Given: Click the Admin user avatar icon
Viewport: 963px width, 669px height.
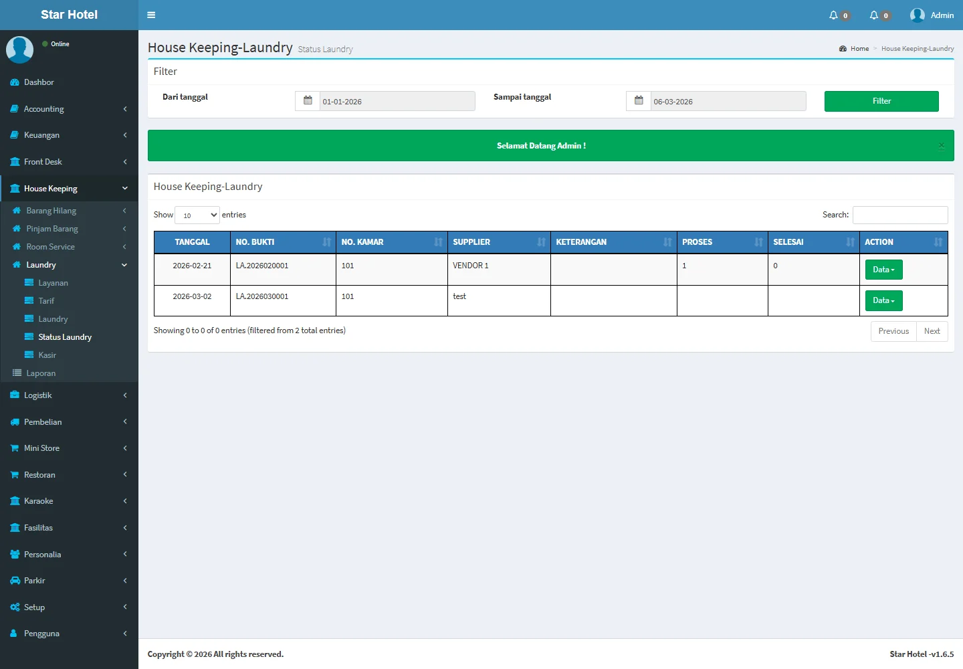Looking at the screenshot, I should click(917, 15).
